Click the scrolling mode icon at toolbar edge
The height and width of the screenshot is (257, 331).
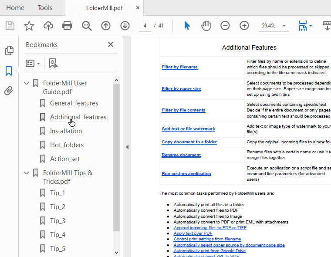pos(327,26)
